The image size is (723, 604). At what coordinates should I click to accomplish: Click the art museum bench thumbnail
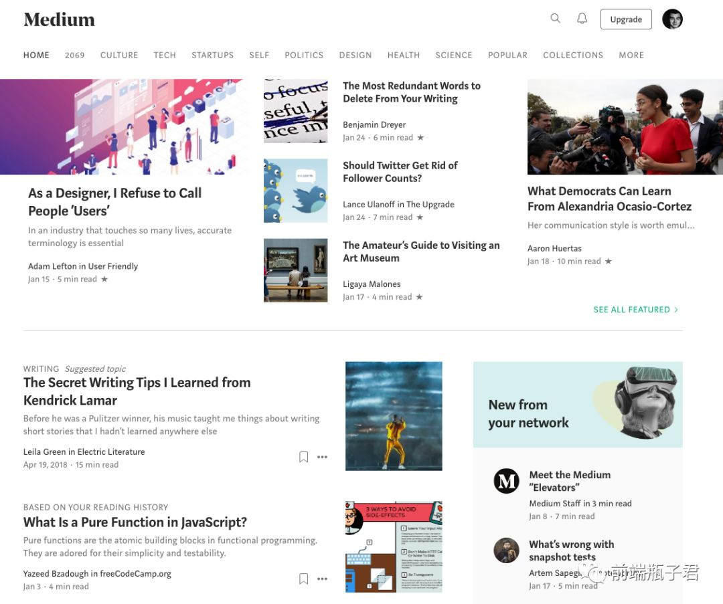[x=296, y=270]
